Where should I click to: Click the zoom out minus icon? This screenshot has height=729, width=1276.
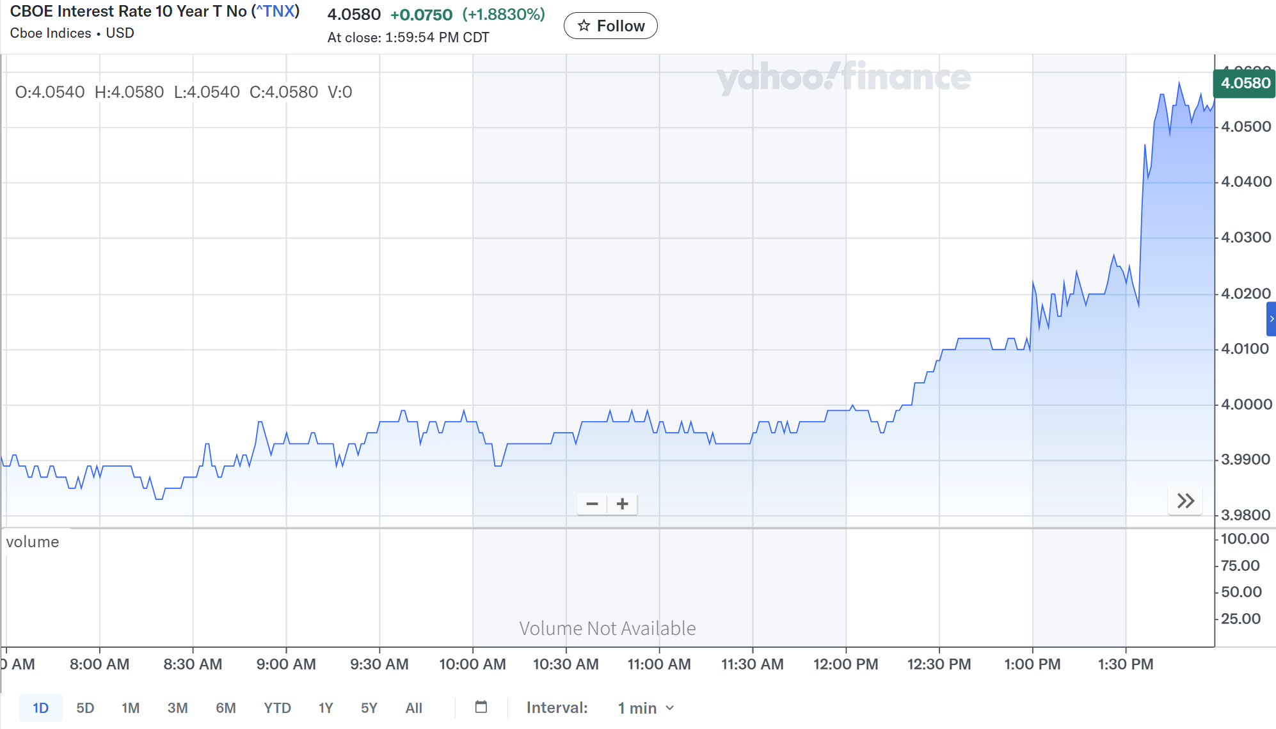tap(592, 504)
